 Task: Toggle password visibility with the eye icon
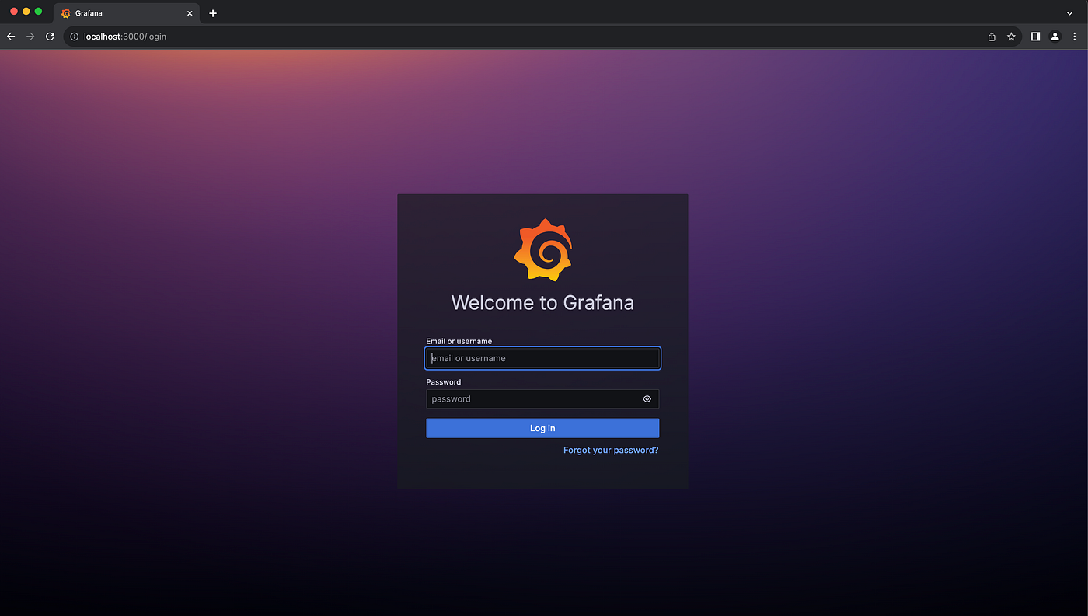(x=647, y=398)
